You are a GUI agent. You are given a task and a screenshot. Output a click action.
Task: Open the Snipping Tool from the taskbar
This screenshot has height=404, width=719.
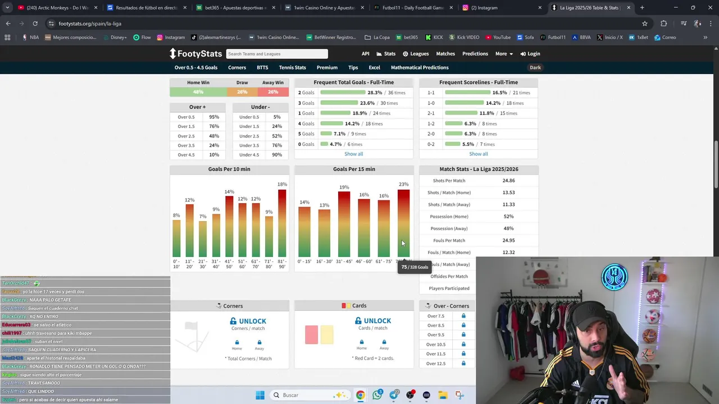coord(459,395)
